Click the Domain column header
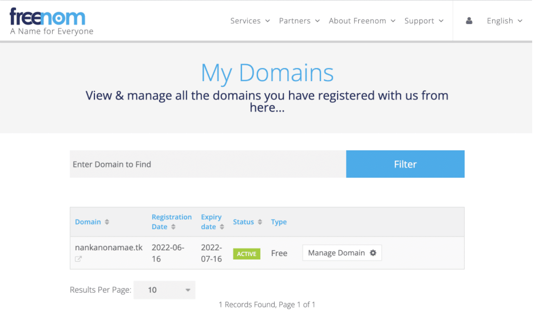The width and height of the screenshot is (535, 326). 88,222
